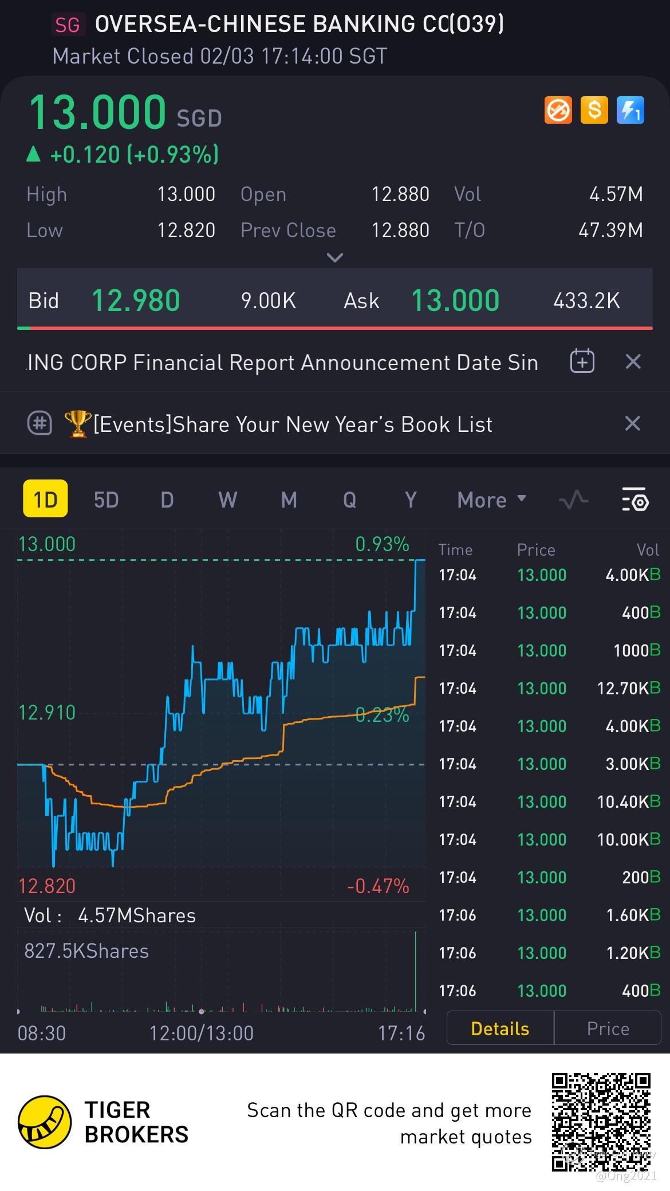Tap the SG market tag
Screen dimensions: 670x1191
point(68,25)
